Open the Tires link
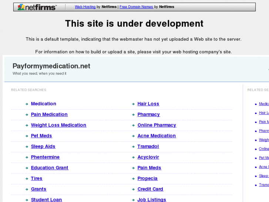The image size is (269, 202). 37,178
